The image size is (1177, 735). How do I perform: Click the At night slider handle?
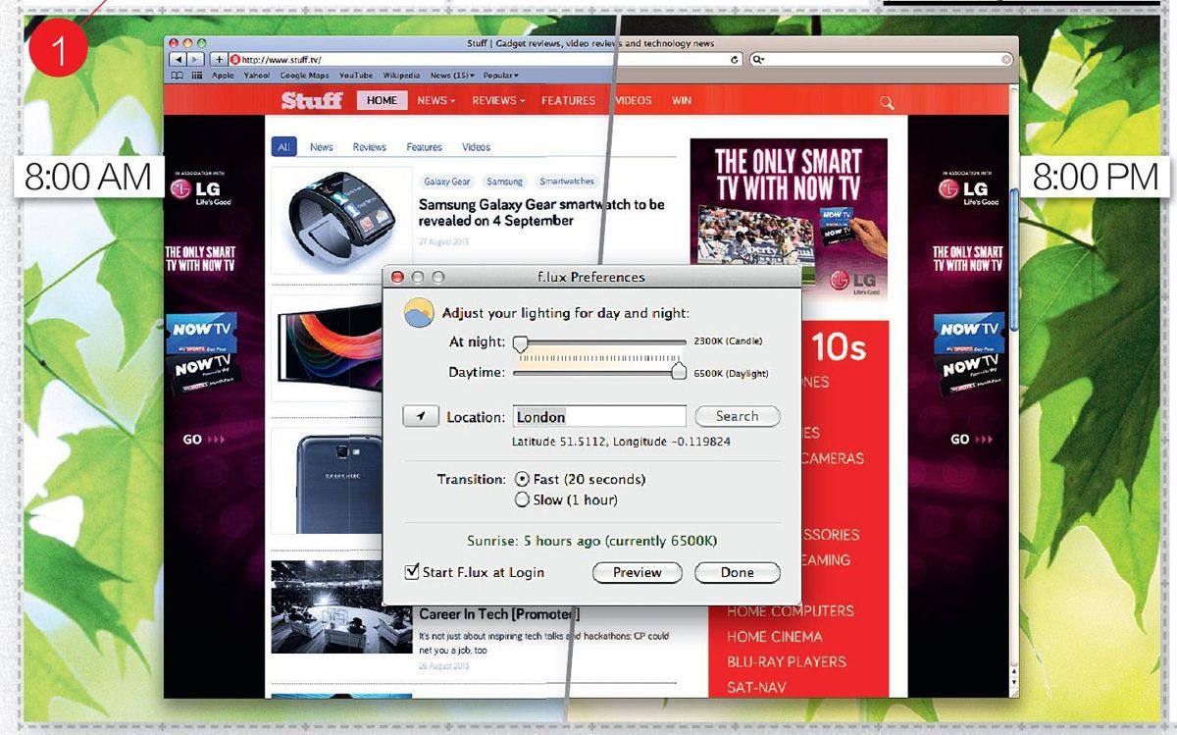click(x=520, y=343)
